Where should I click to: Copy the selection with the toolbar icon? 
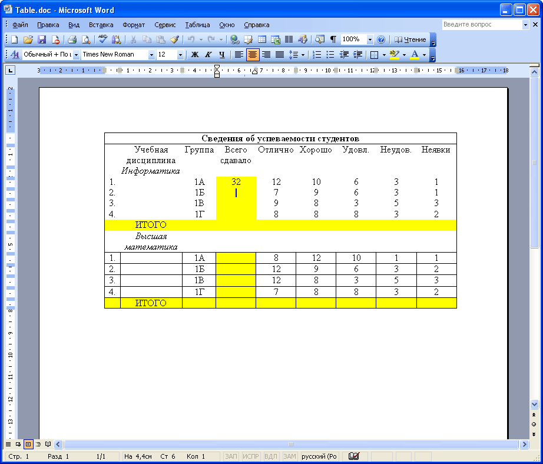tap(147, 39)
